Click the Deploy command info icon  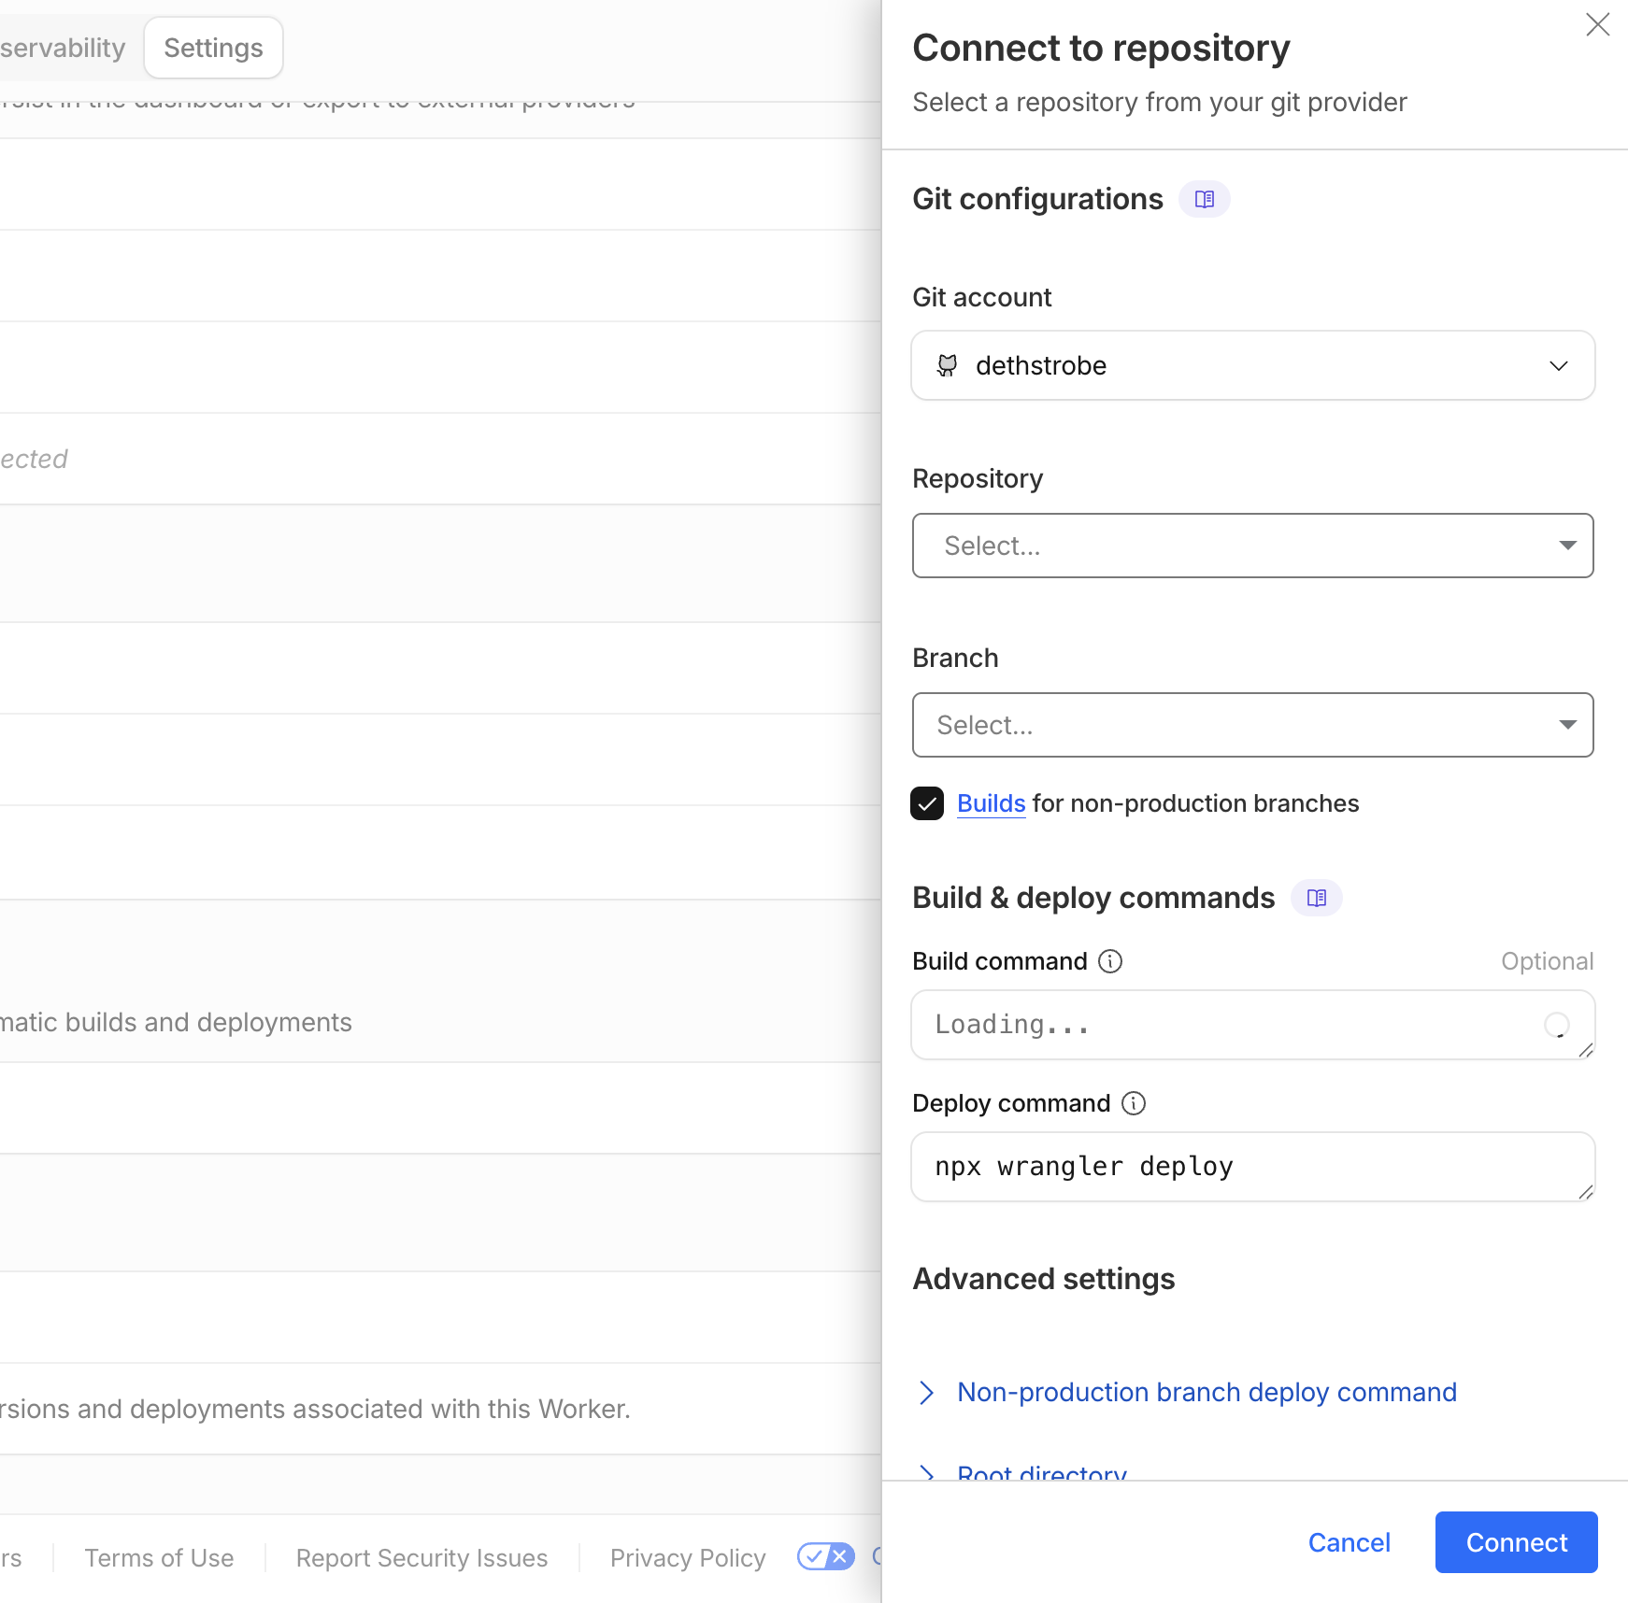click(x=1133, y=1103)
